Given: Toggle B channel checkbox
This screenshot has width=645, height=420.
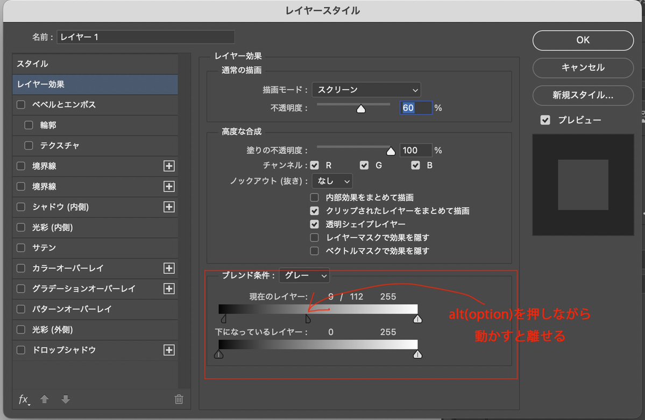Looking at the screenshot, I should coord(415,166).
